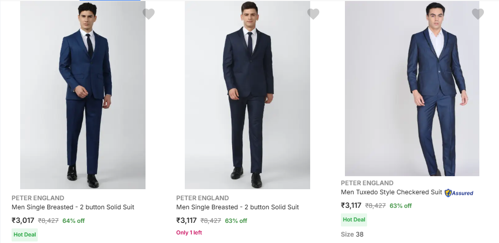
Task: Open the 'Only 1 left' Single Breasted suit title
Action: (x=238, y=207)
